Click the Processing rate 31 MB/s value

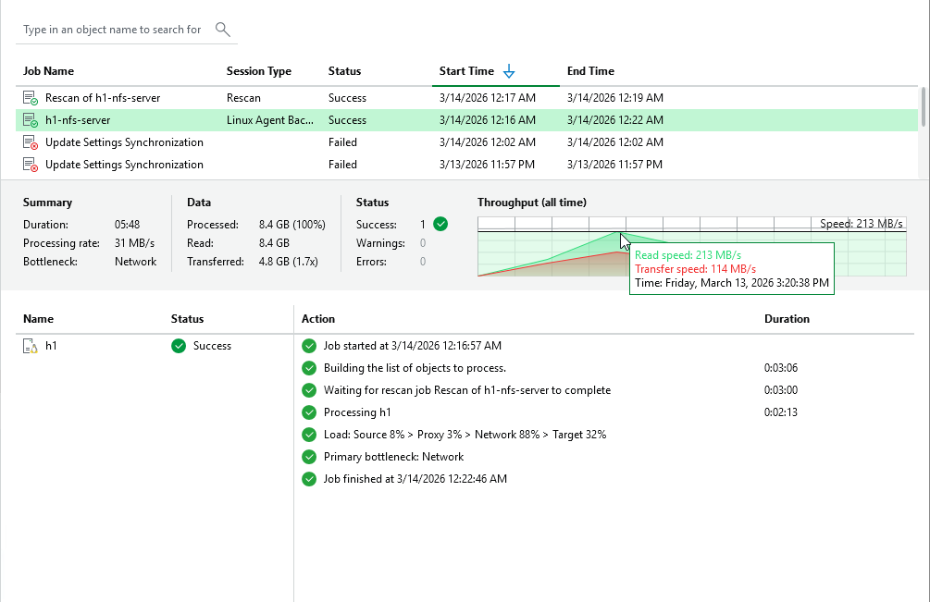134,243
